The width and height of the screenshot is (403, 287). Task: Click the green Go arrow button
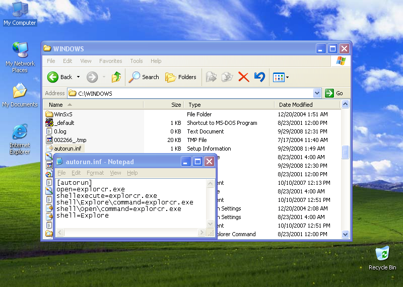[329, 93]
